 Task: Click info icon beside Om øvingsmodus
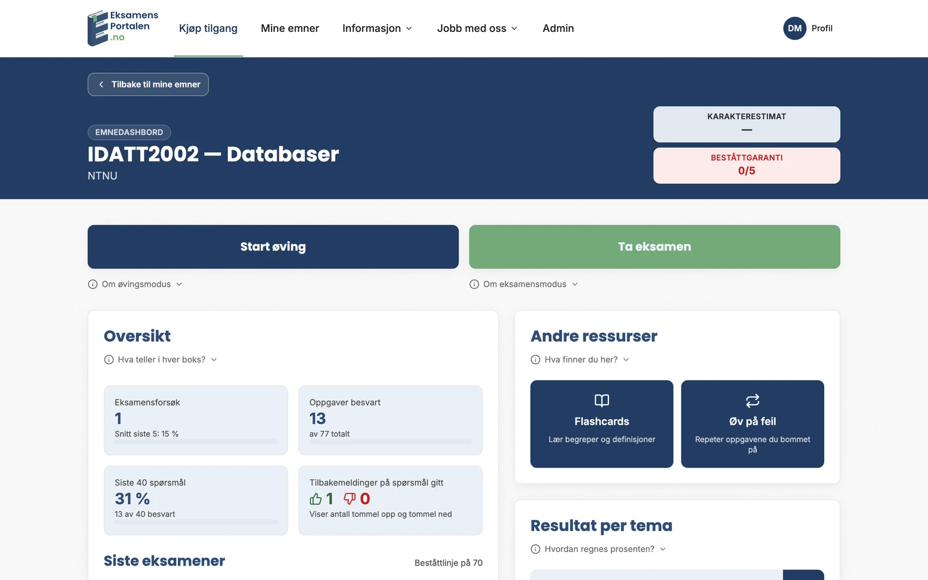93,284
